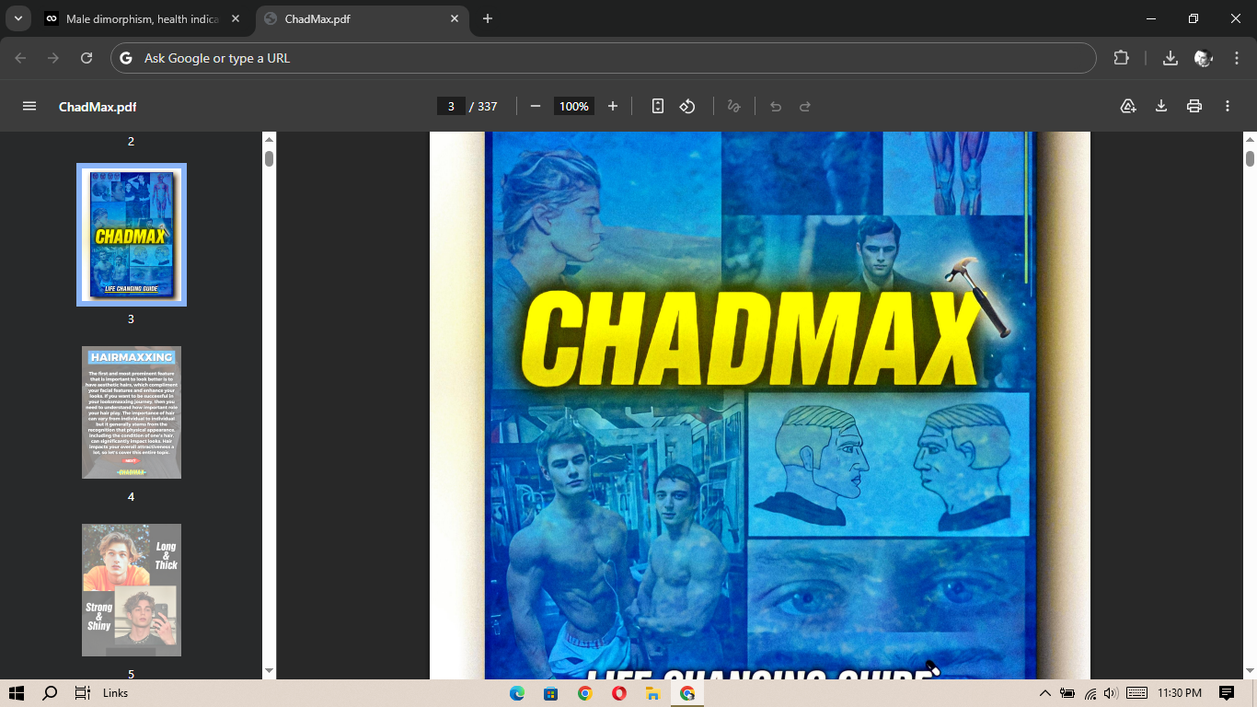Open the Windows Start menu
The image size is (1257, 707).
tap(17, 693)
